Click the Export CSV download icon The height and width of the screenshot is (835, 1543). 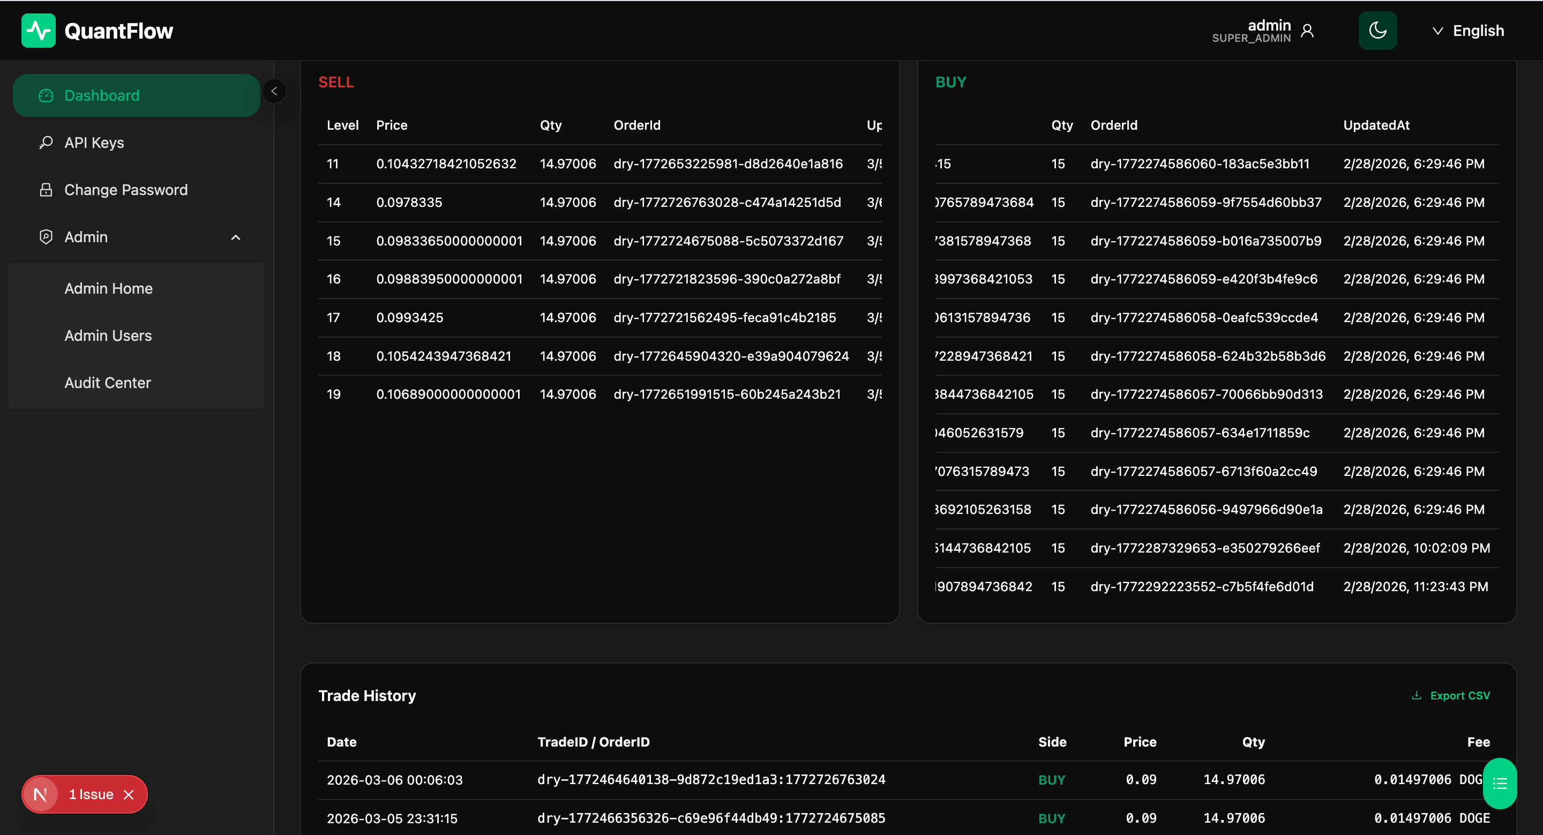pos(1416,696)
